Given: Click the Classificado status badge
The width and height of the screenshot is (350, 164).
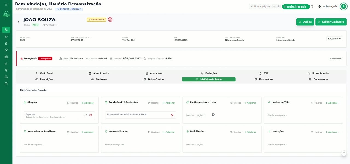Looking at the screenshot, I should coord(336,59).
